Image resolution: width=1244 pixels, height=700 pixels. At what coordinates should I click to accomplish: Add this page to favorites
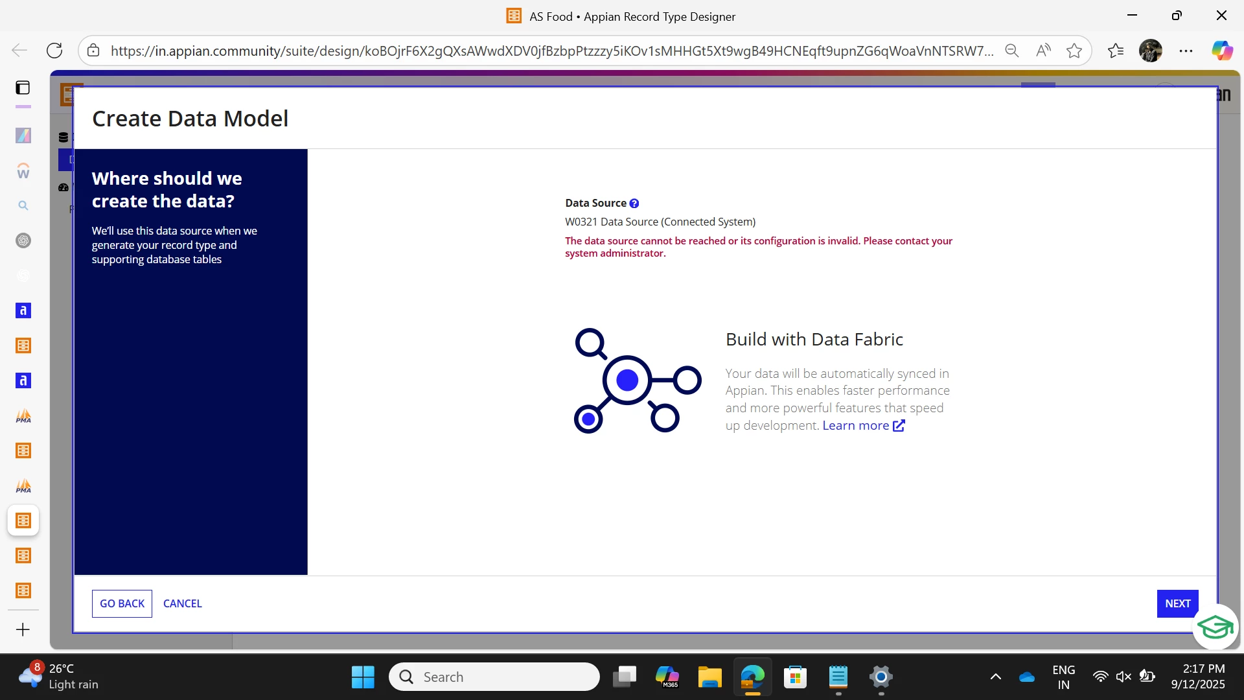coord(1074,51)
